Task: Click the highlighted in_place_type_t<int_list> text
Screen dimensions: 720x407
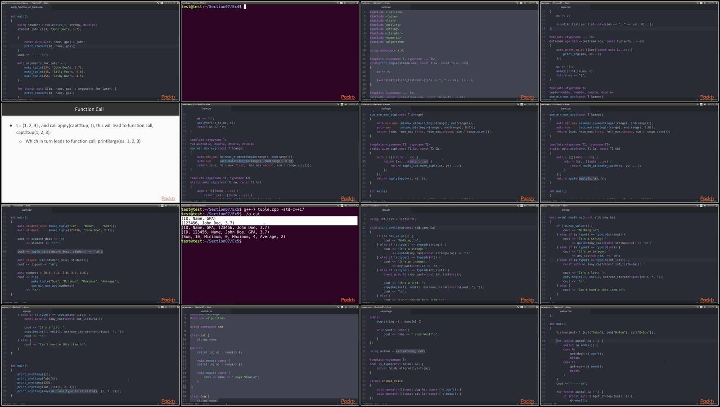Action: click(x=74, y=391)
